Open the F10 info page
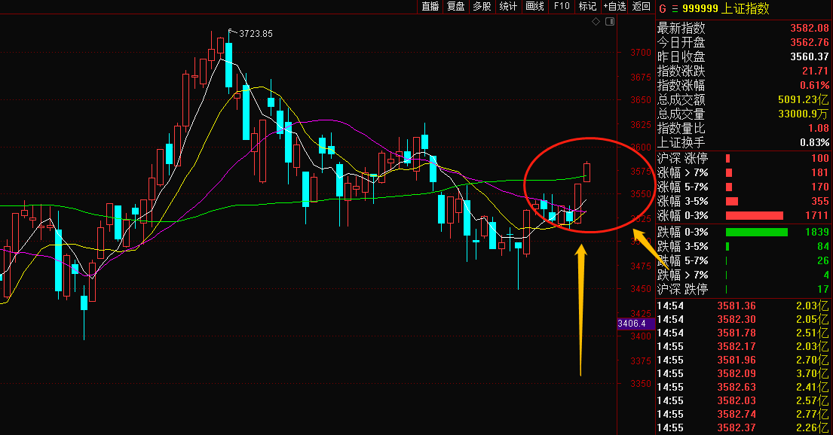Viewport: 833px width, 435px height. [562, 6]
